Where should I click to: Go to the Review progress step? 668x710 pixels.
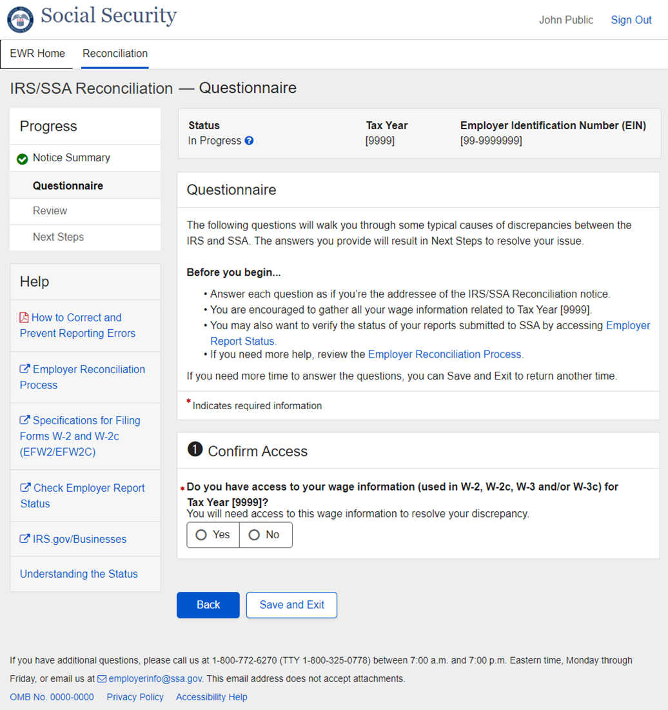click(x=50, y=211)
